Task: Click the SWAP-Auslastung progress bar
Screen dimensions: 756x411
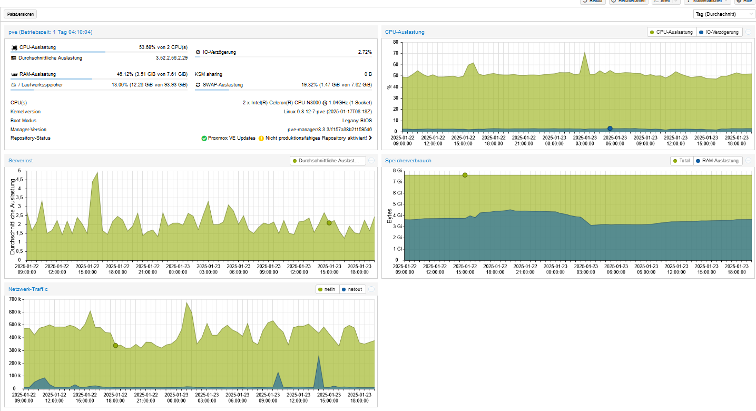Action: 283,90
